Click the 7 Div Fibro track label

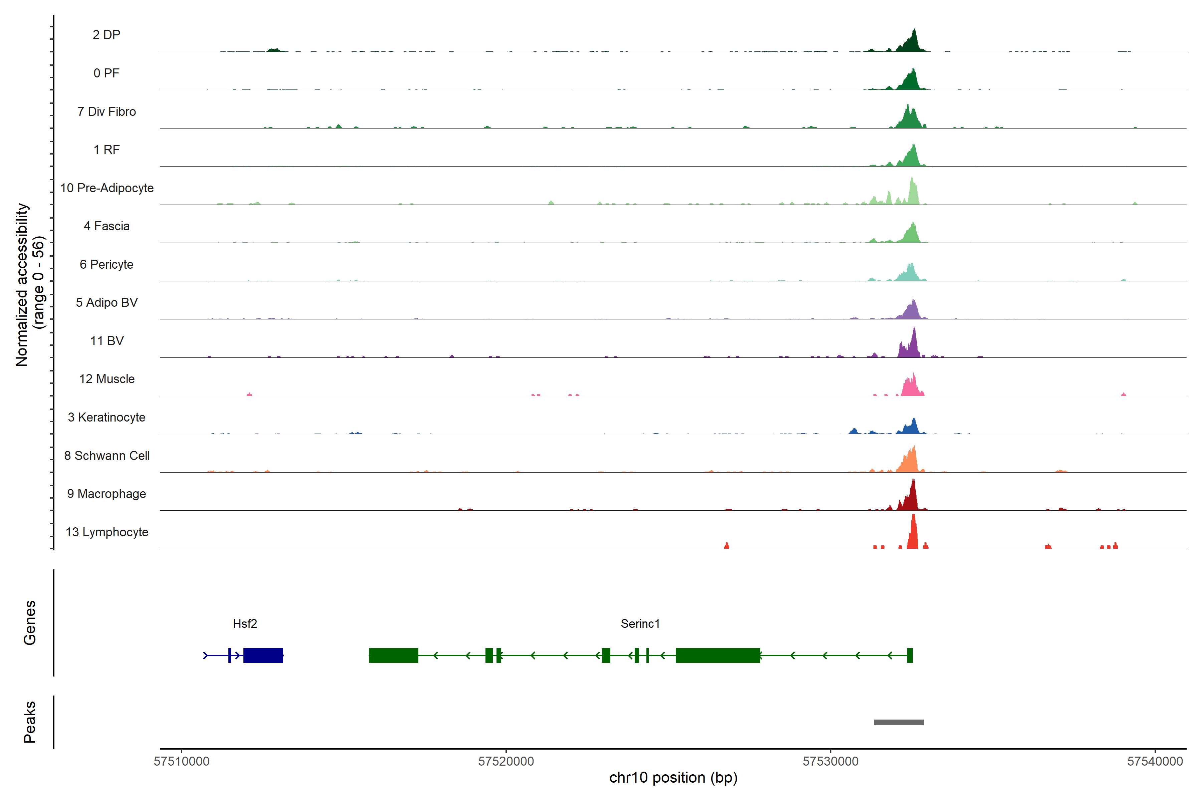[106, 111]
